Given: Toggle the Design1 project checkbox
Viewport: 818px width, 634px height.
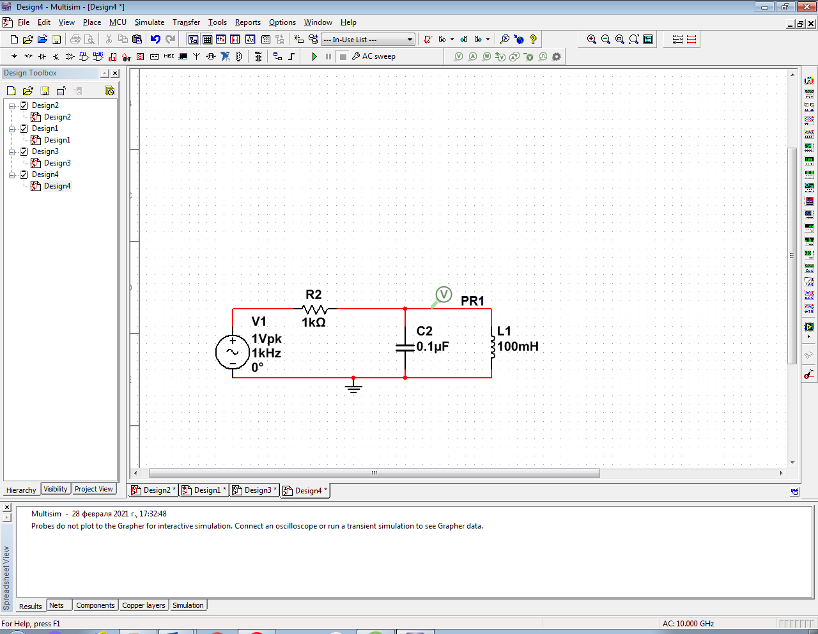Looking at the screenshot, I should pos(24,128).
